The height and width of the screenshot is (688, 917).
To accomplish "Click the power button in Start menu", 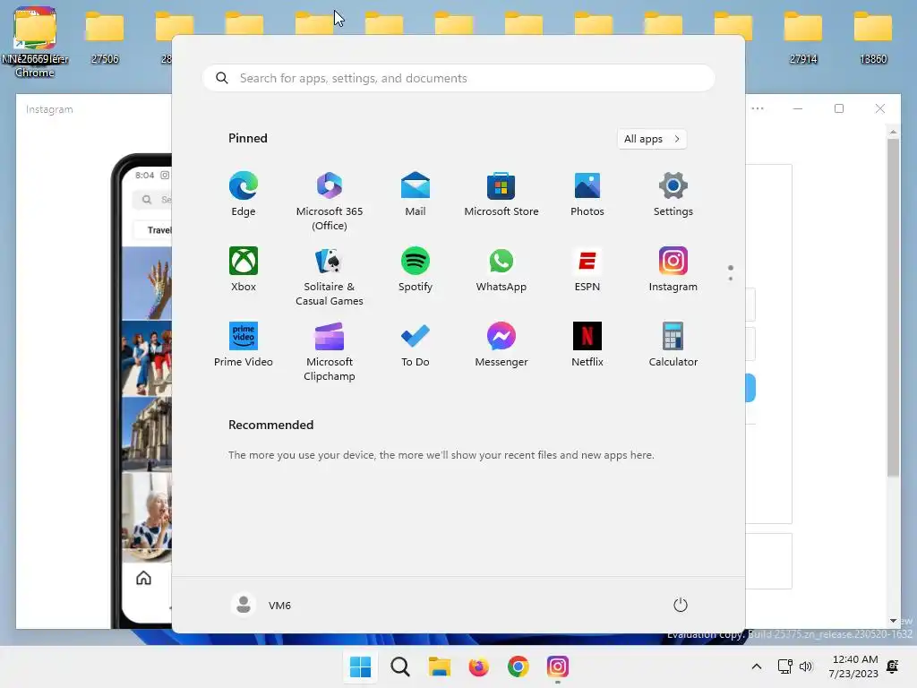I will 681,605.
